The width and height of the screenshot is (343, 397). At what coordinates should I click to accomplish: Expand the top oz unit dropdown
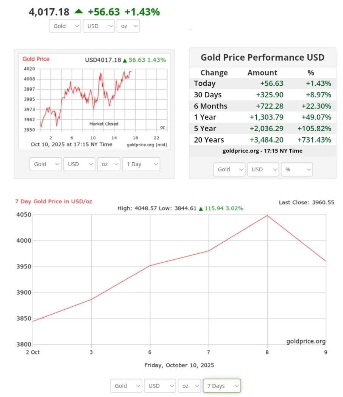point(128,26)
